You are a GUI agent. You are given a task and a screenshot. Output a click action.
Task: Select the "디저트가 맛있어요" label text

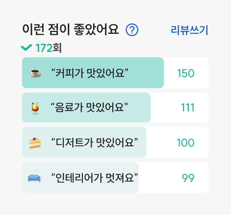coord(95,142)
